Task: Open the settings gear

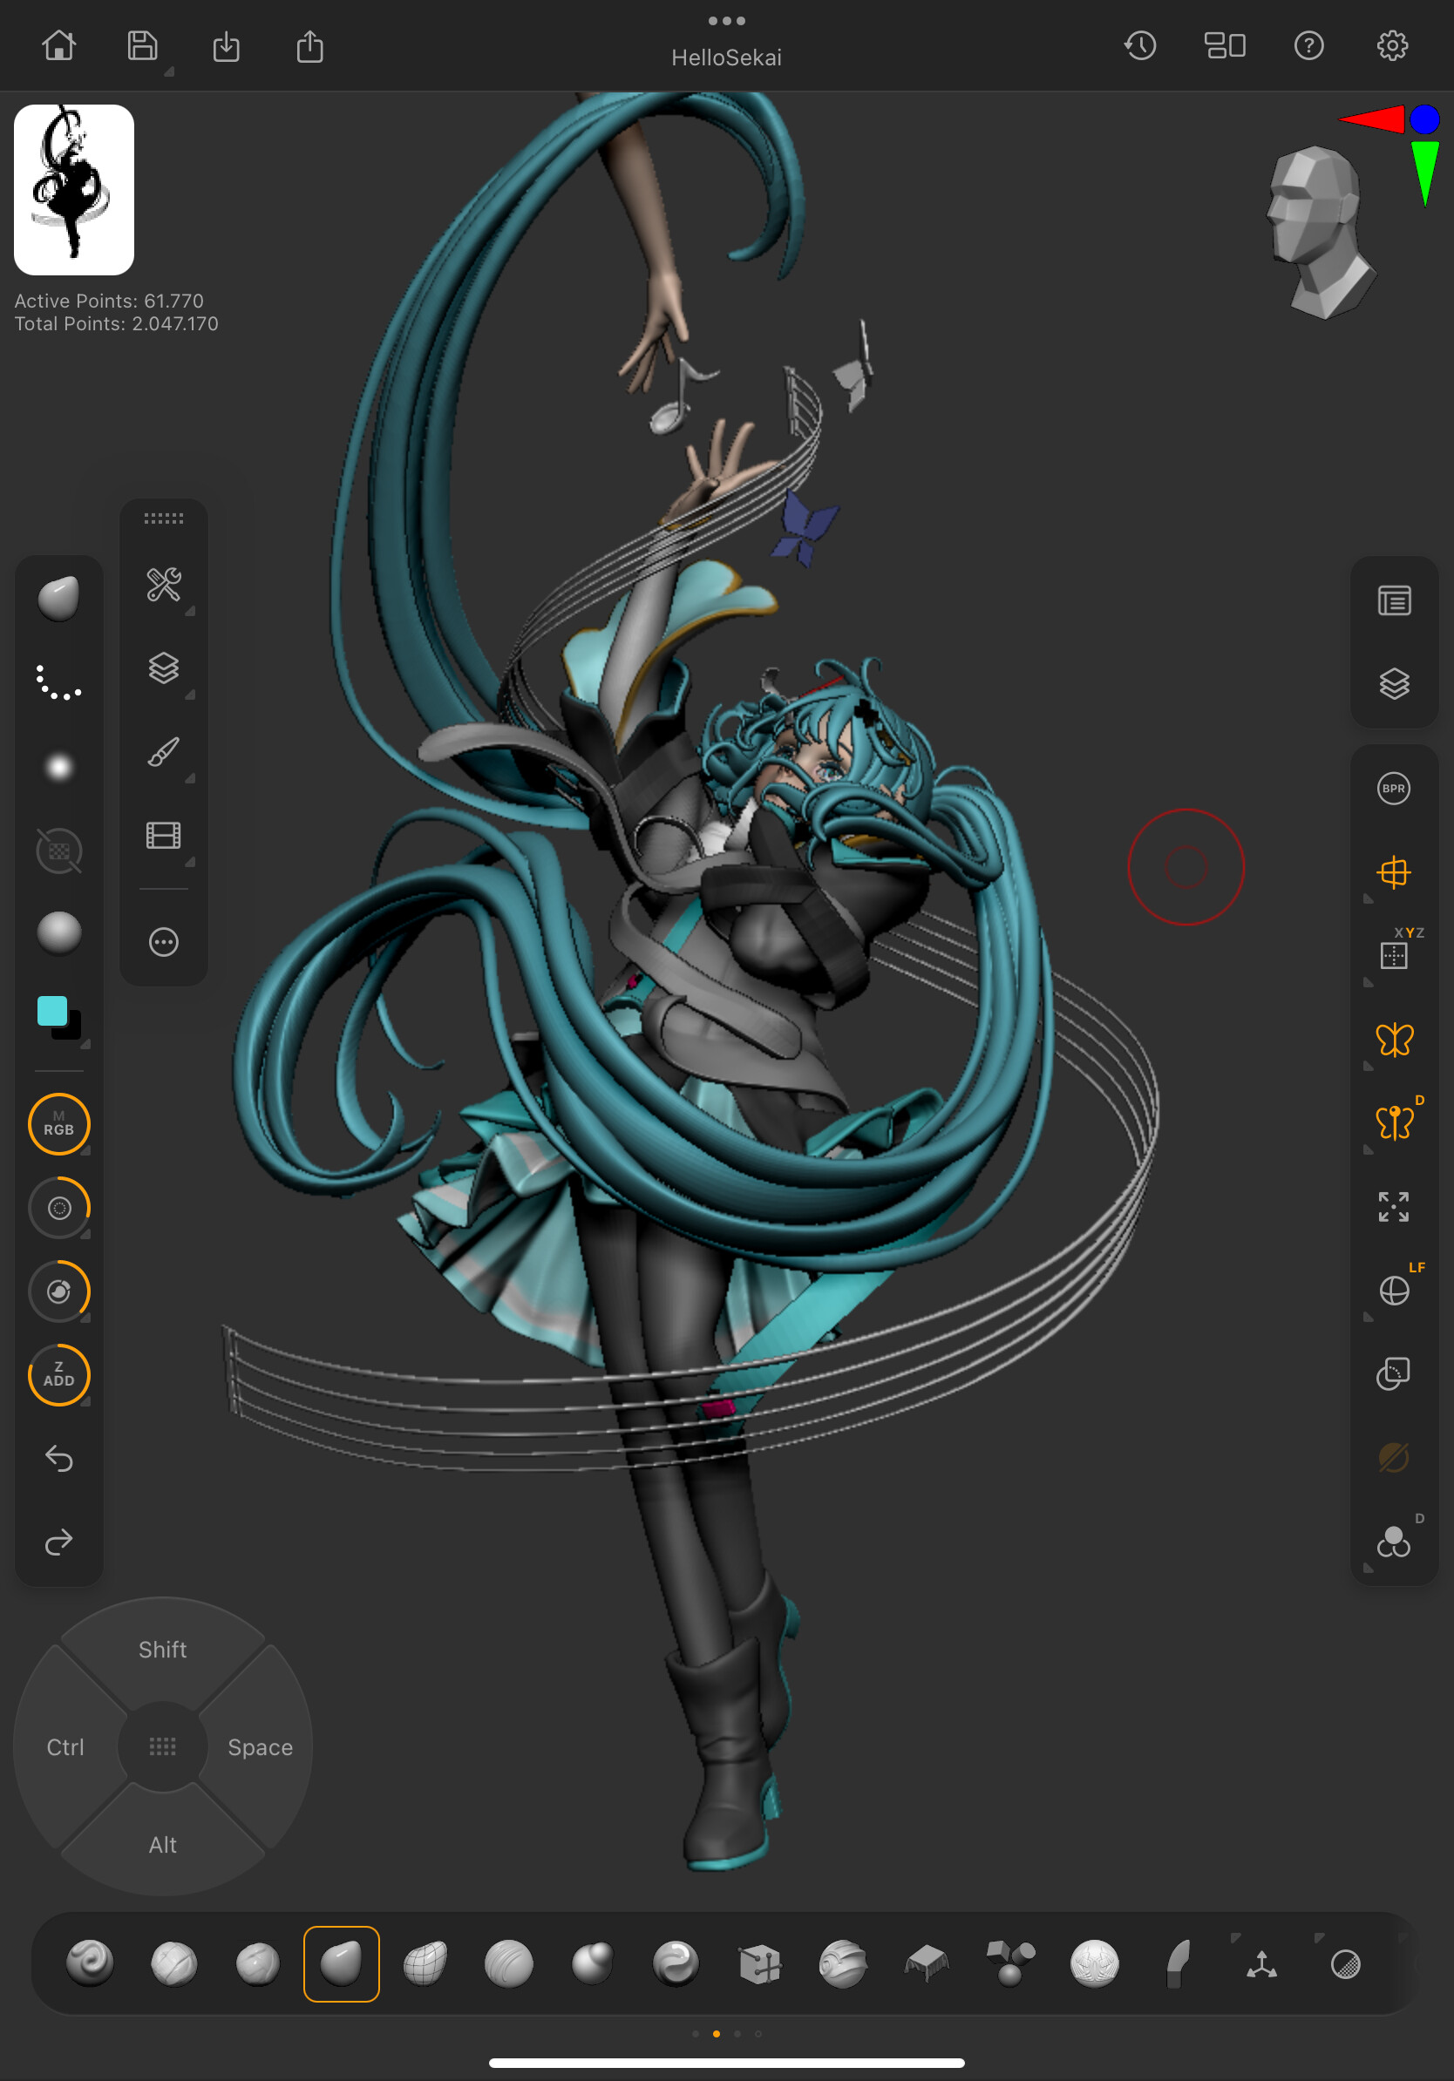Action: click(x=1392, y=45)
